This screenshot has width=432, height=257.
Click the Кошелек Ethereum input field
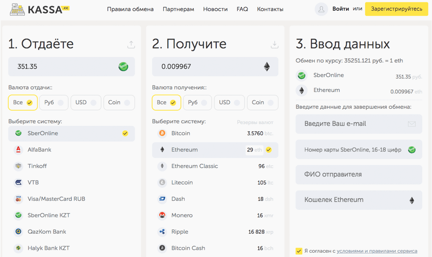pyautogui.click(x=359, y=200)
